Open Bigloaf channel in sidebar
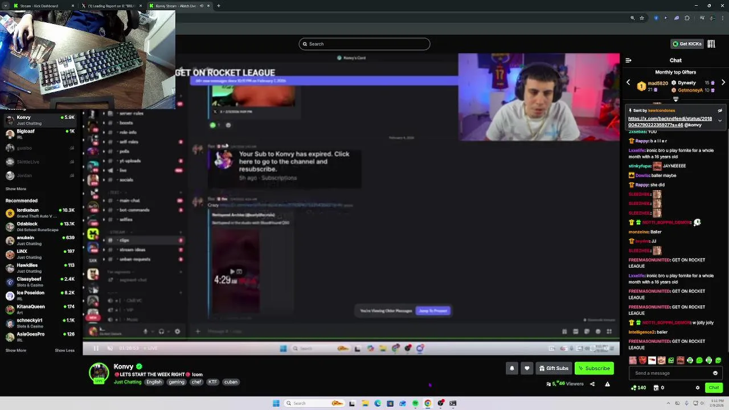Viewport: 729px width, 410px height. [x=40, y=134]
